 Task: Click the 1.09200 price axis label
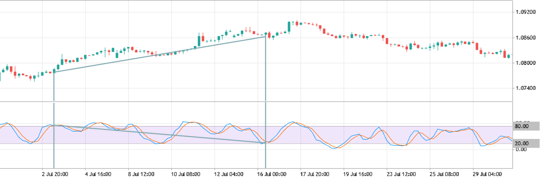pos(525,12)
